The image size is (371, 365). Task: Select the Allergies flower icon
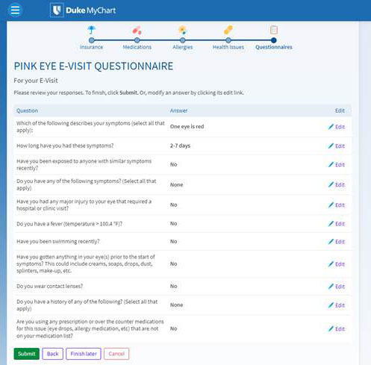(x=183, y=30)
